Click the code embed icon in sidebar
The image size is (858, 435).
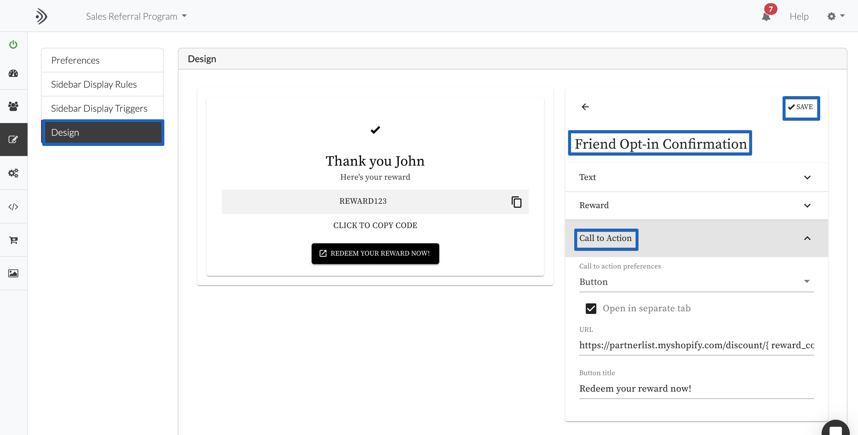click(13, 207)
